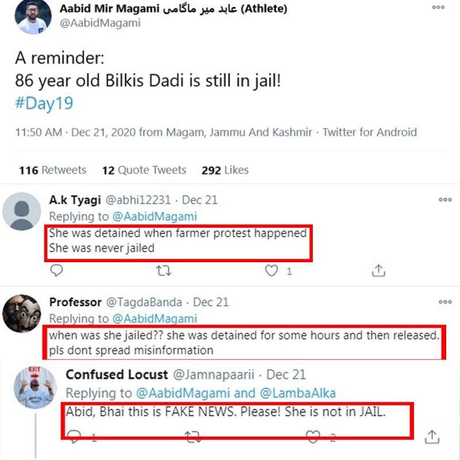View the 116 Retweets list
The height and width of the screenshot is (460, 460).
tap(52, 170)
